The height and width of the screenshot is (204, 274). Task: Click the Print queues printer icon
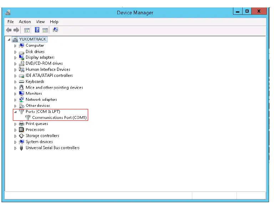pyautogui.click(x=21, y=124)
